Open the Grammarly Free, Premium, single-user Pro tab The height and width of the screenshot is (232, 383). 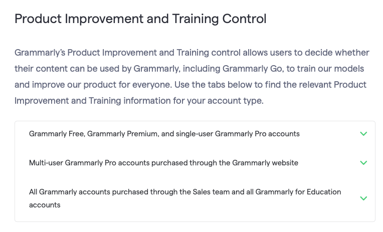point(164,134)
